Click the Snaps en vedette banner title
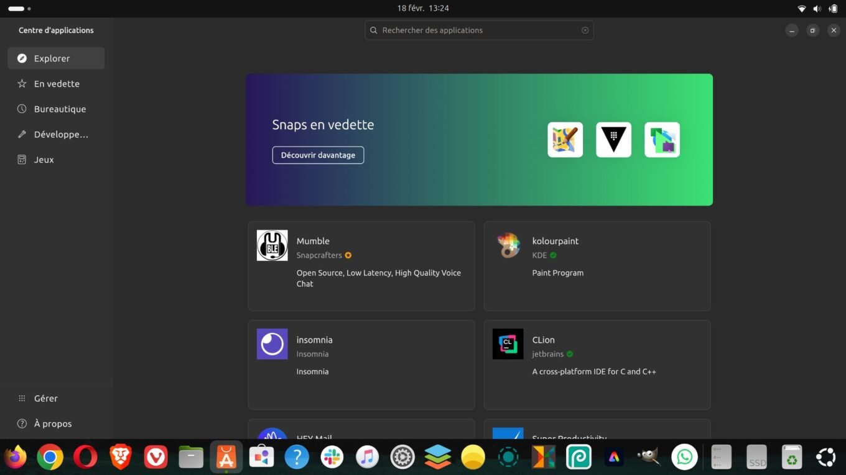Viewport: 846px width, 475px height. pos(323,125)
